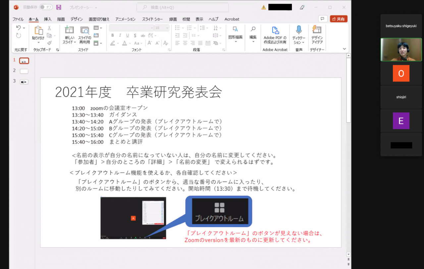424x269 pixels.
Task: Open Design Ideas (デザインアイデア)
Action: pos(317,30)
